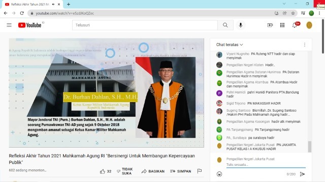Open the YouTube apps grid

(x=282, y=25)
